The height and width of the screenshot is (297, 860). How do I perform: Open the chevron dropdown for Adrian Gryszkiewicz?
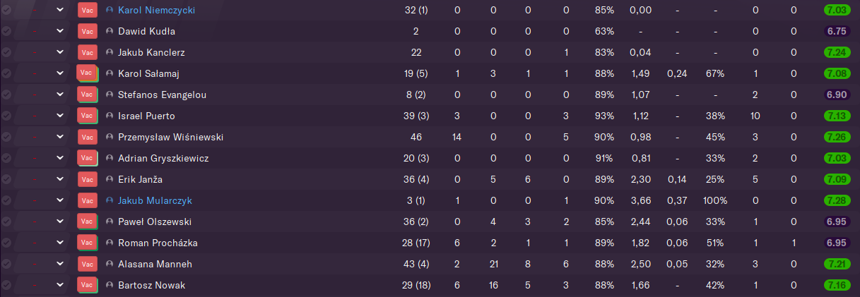click(x=60, y=159)
